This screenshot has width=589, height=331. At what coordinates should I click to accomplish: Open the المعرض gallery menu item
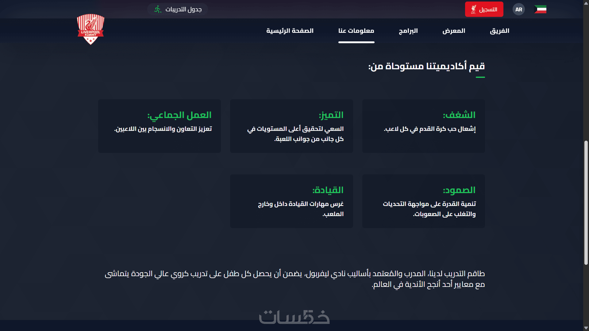454,31
